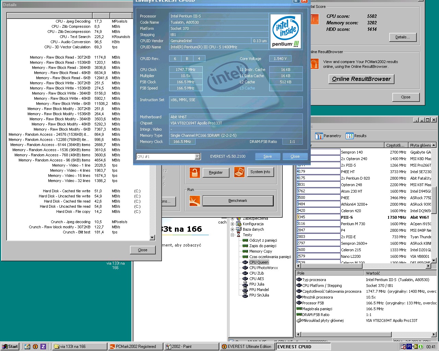Open the Start menu
The image size is (439, 351).
click(x=10, y=347)
